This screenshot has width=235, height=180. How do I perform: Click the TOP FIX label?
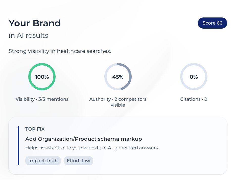35,129
